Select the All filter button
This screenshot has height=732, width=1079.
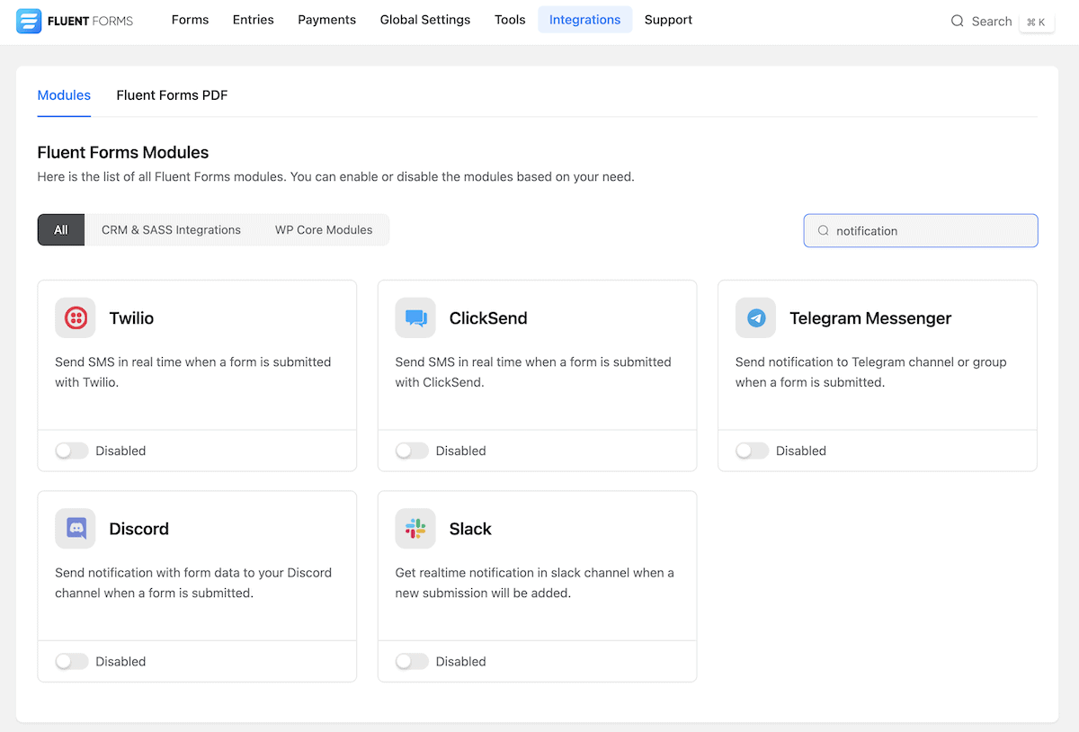[61, 230]
